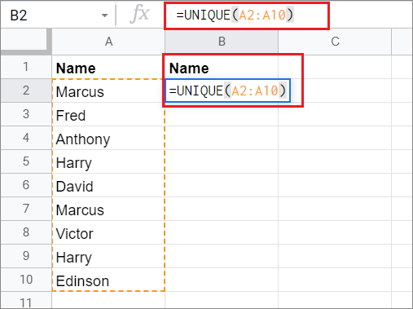
Task: Select column B header
Action: tap(222, 42)
